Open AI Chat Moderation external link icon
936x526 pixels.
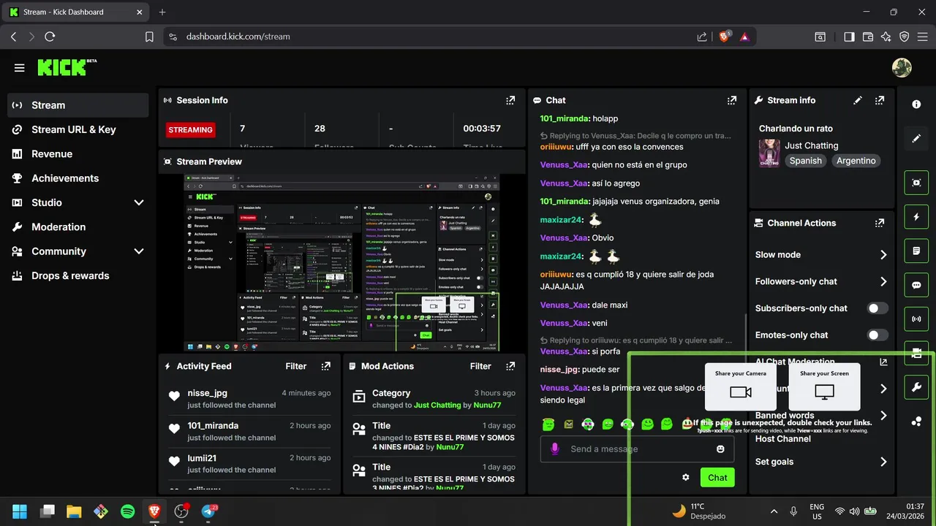pos(883,362)
